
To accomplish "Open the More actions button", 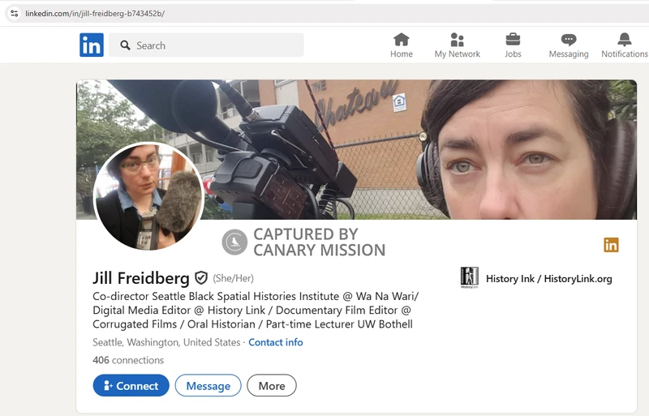I will (x=272, y=385).
